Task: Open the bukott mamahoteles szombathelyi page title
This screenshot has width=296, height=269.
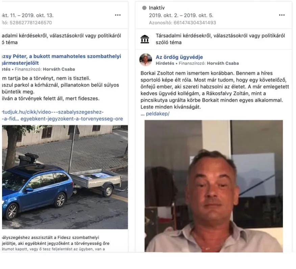Action: click(61, 59)
